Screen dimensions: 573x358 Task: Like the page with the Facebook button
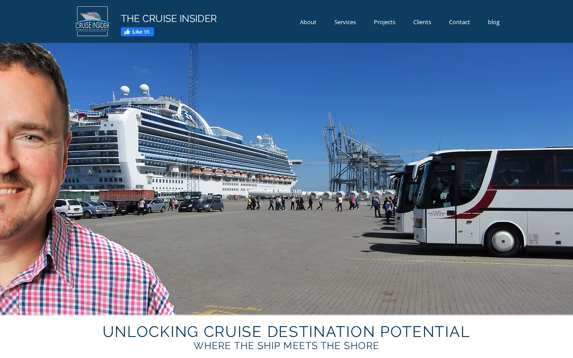(x=137, y=32)
